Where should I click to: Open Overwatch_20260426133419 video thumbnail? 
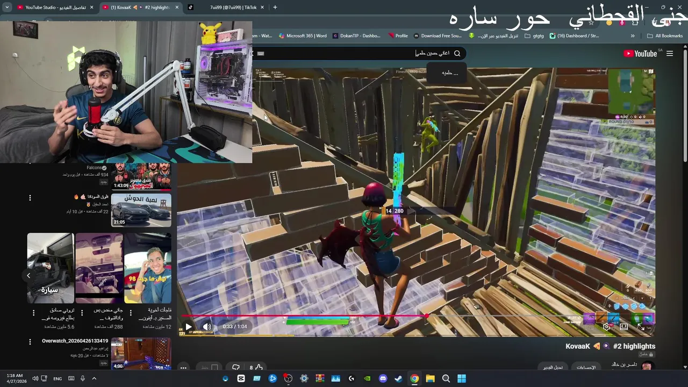pos(141,353)
